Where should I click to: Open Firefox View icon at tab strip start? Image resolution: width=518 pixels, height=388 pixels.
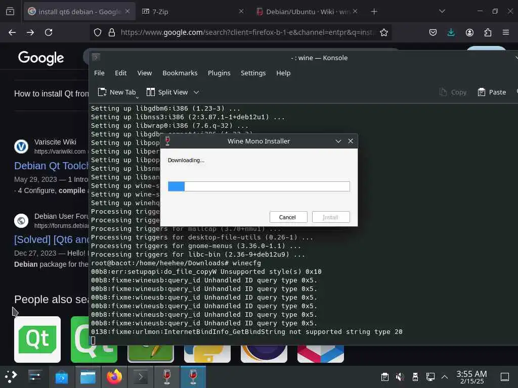click(x=10, y=12)
